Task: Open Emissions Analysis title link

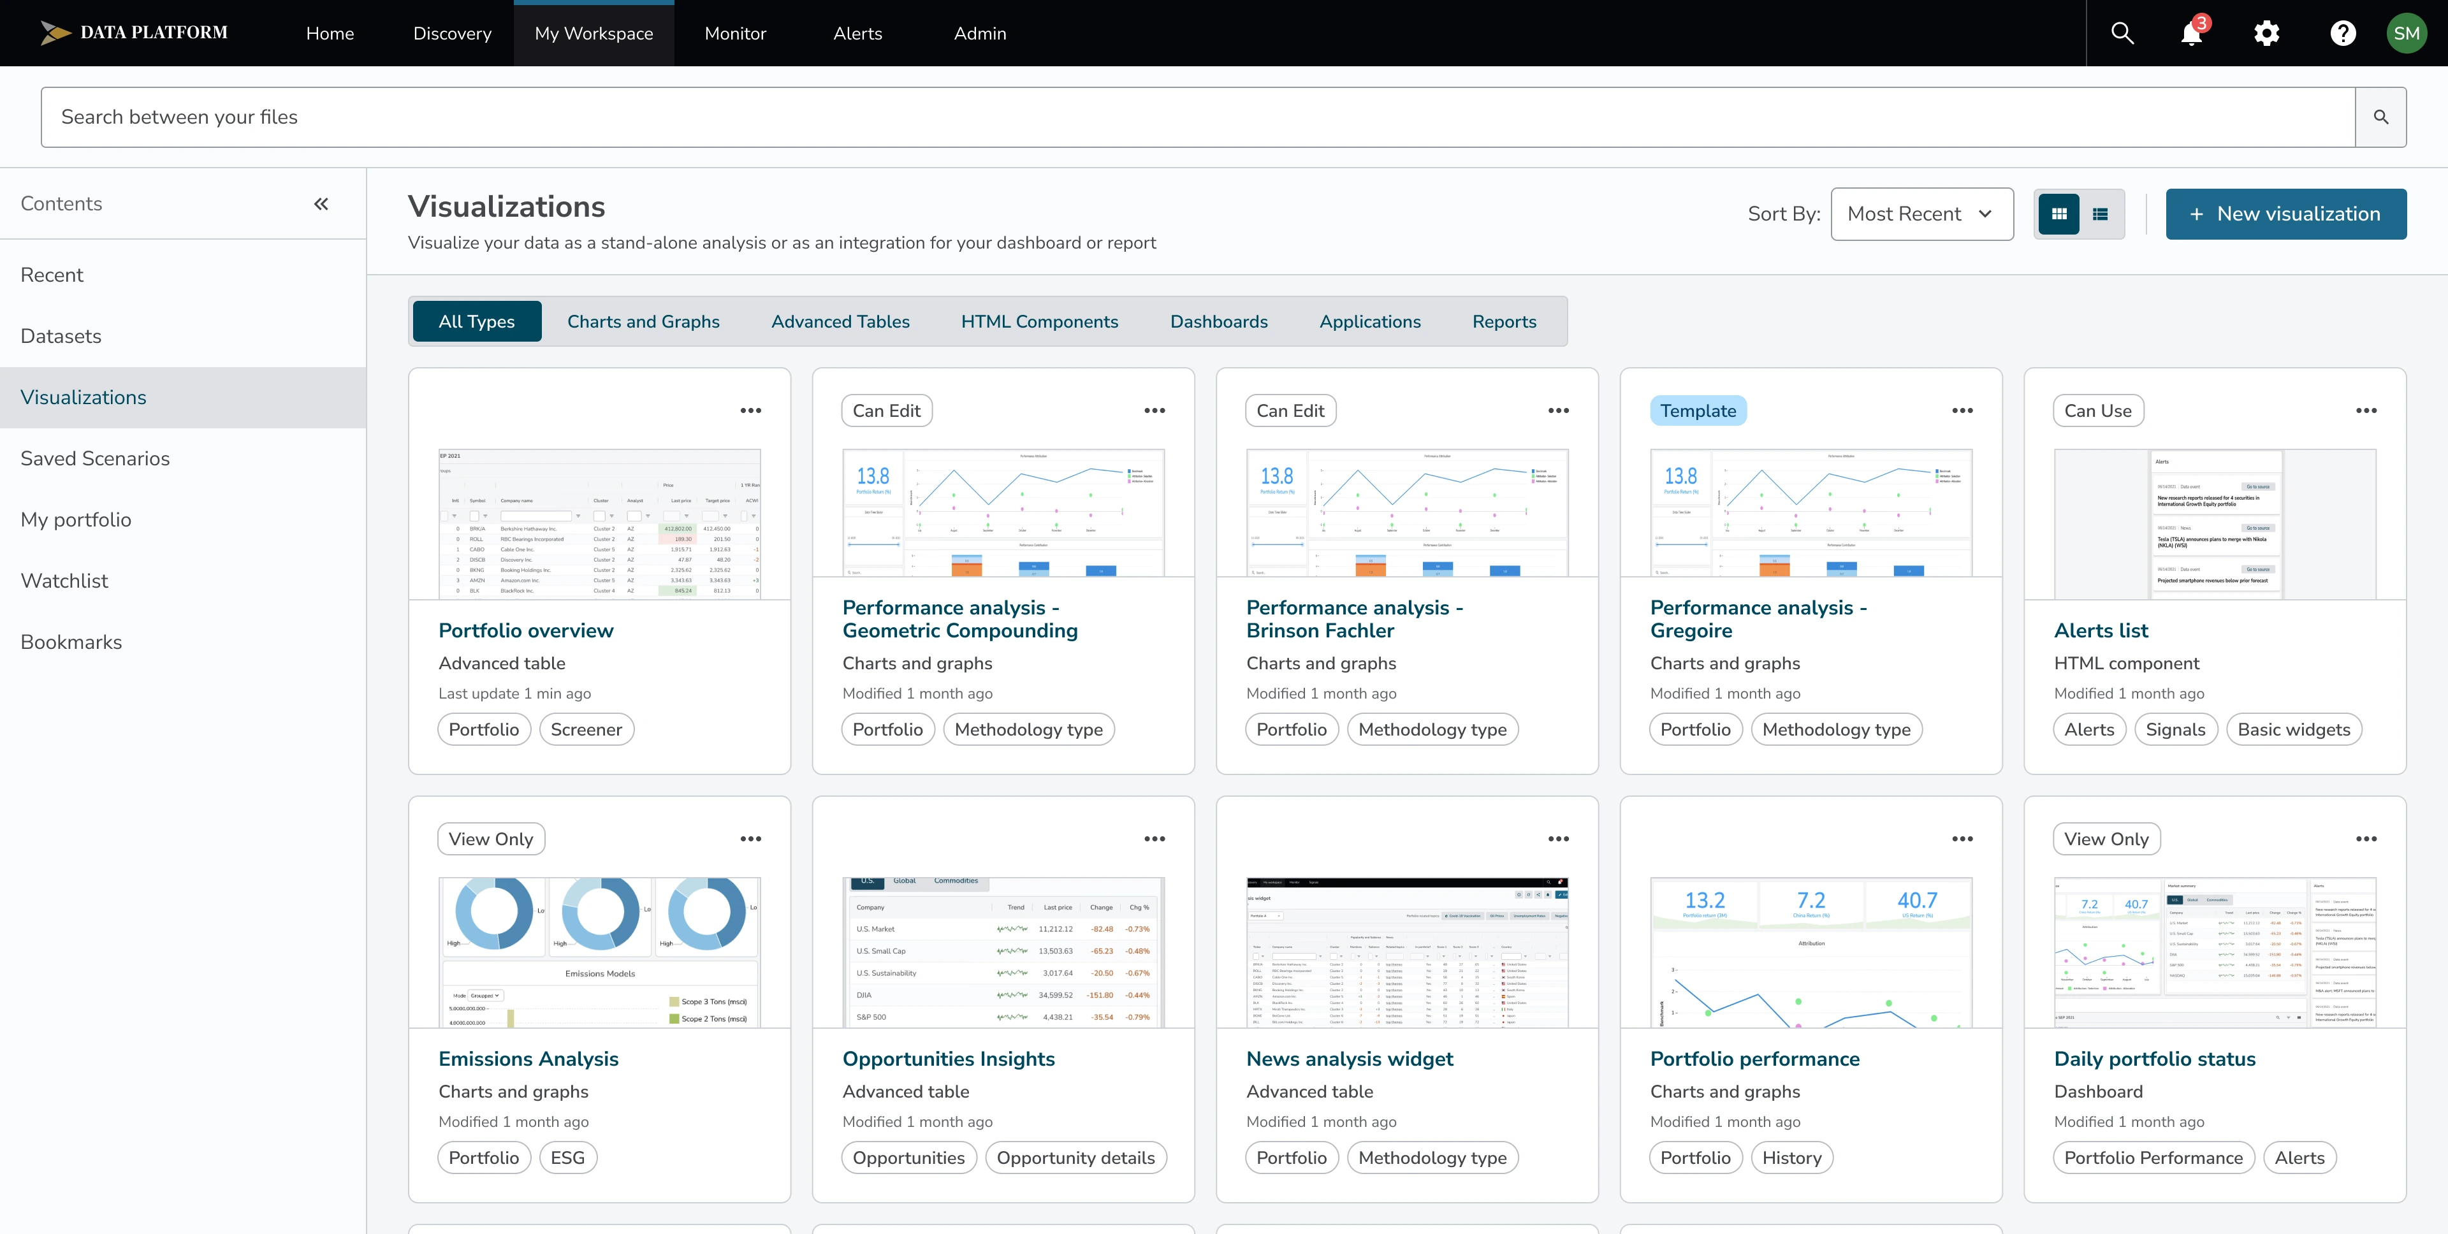Action: pyautogui.click(x=528, y=1058)
